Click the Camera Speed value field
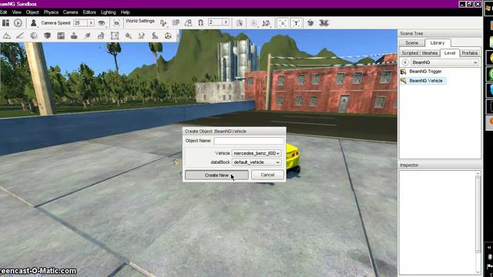This screenshot has width=493, height=277. 80,23
